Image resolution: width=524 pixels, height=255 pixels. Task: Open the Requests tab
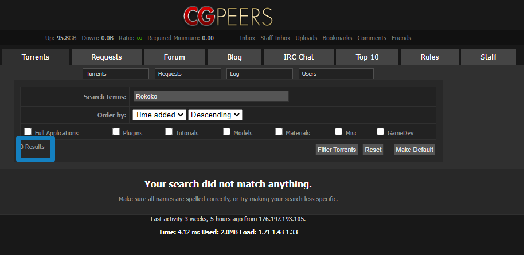(x=107, y=57)
